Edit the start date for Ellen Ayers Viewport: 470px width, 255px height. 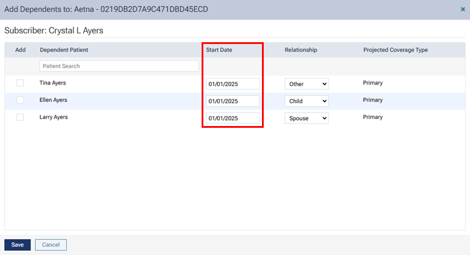tap(233, 101)
